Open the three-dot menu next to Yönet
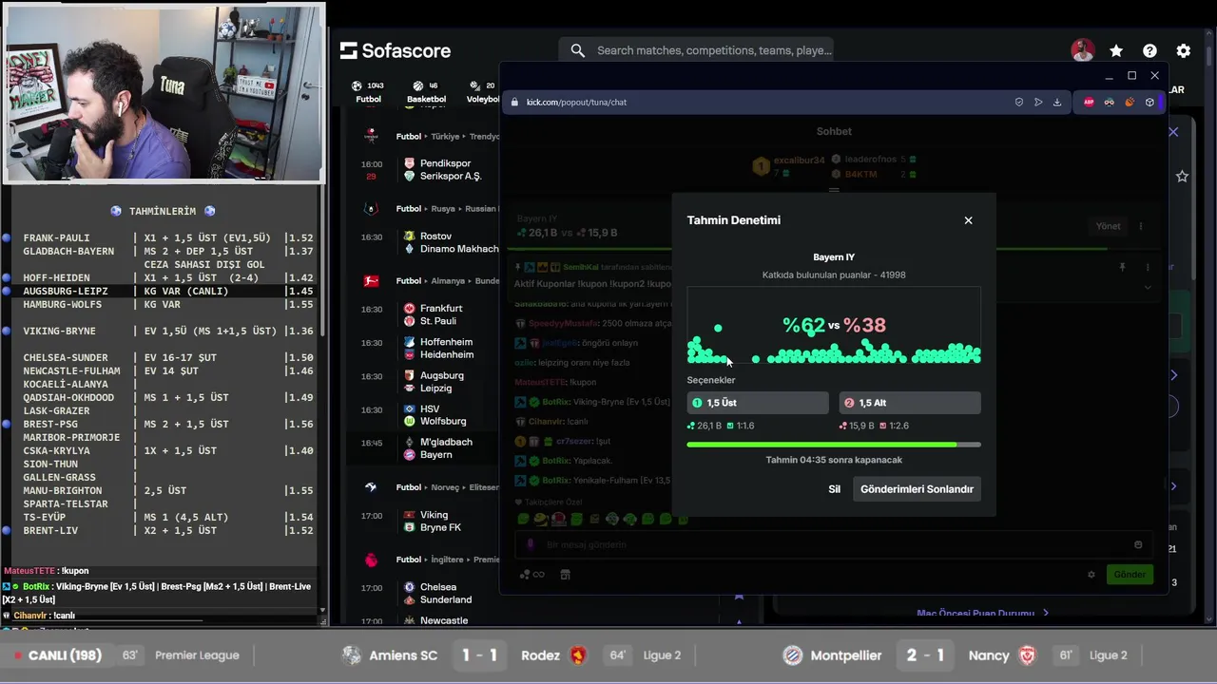Image resolution: width=1217 pixels, height=684 pixels. click(x=1141, y=226)
